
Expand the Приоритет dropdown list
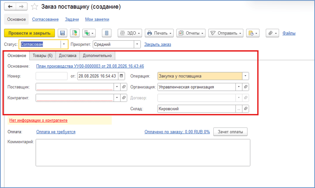pos(137,44)
